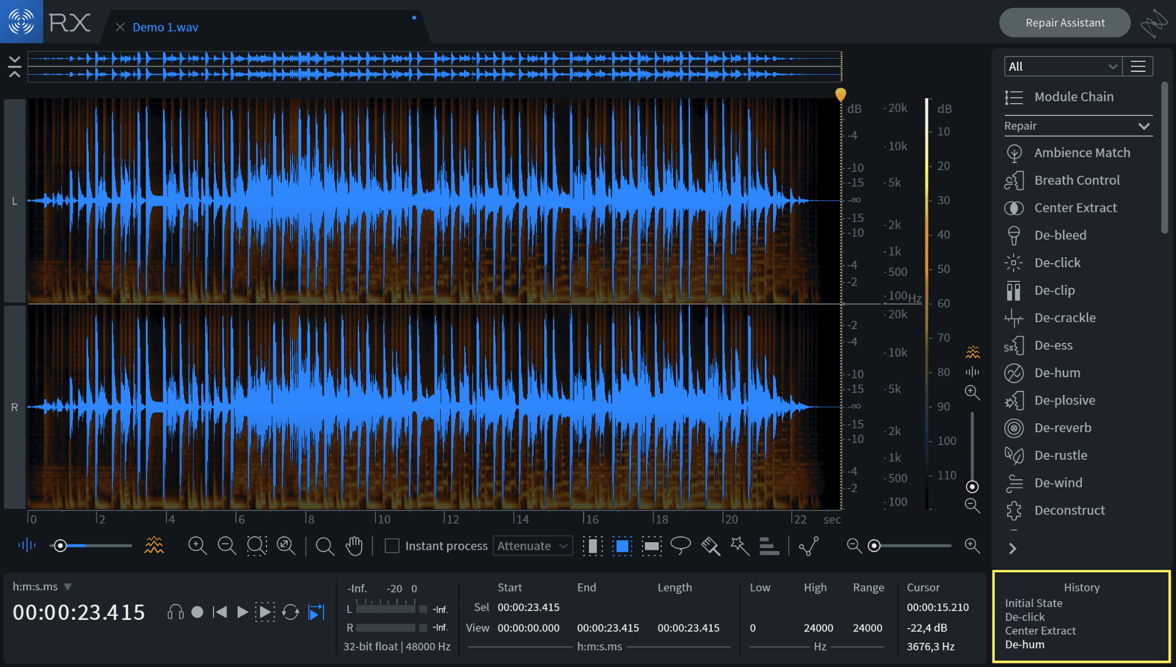This screenshot has height=667, width=1176.
Task: Select the left channel L button
Action: 15,201
